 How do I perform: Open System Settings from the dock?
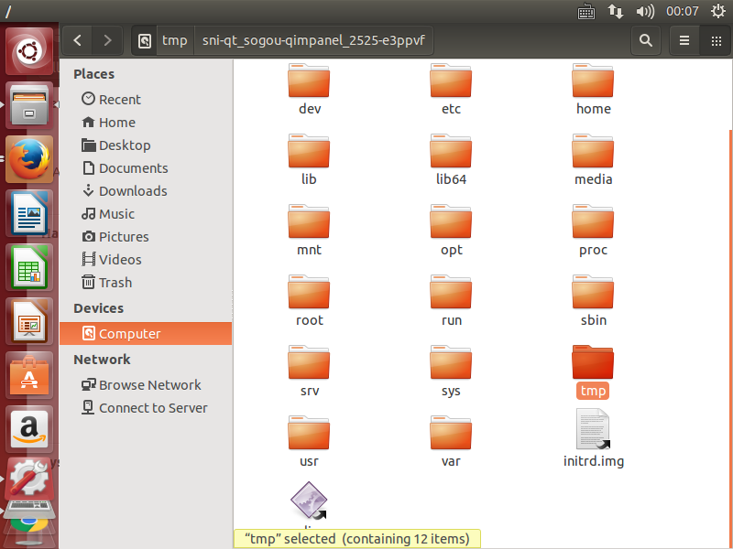tap(29, 479)
